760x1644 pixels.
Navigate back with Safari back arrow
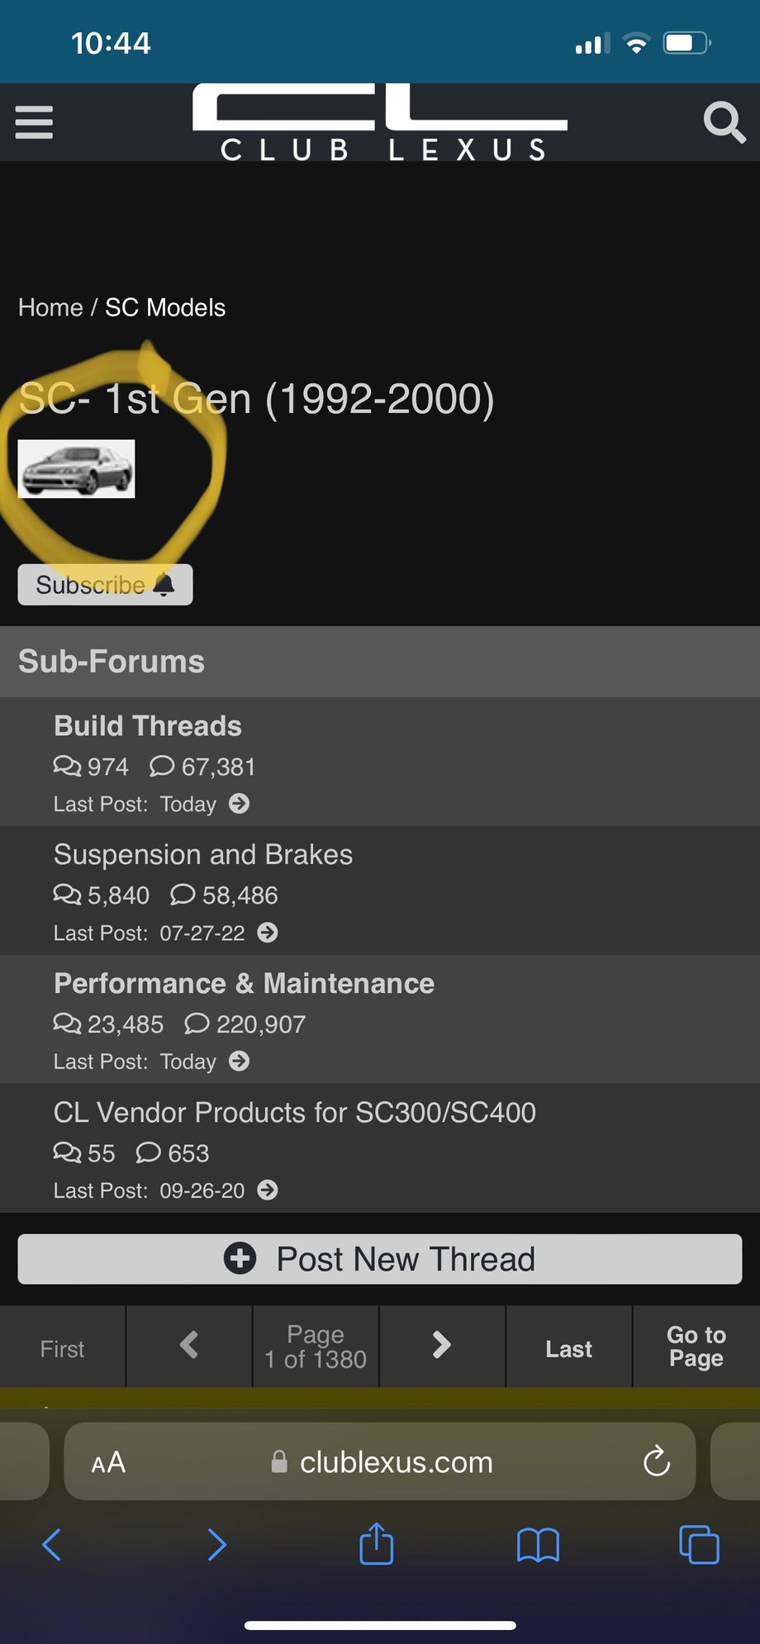[x=51, y=1544]
